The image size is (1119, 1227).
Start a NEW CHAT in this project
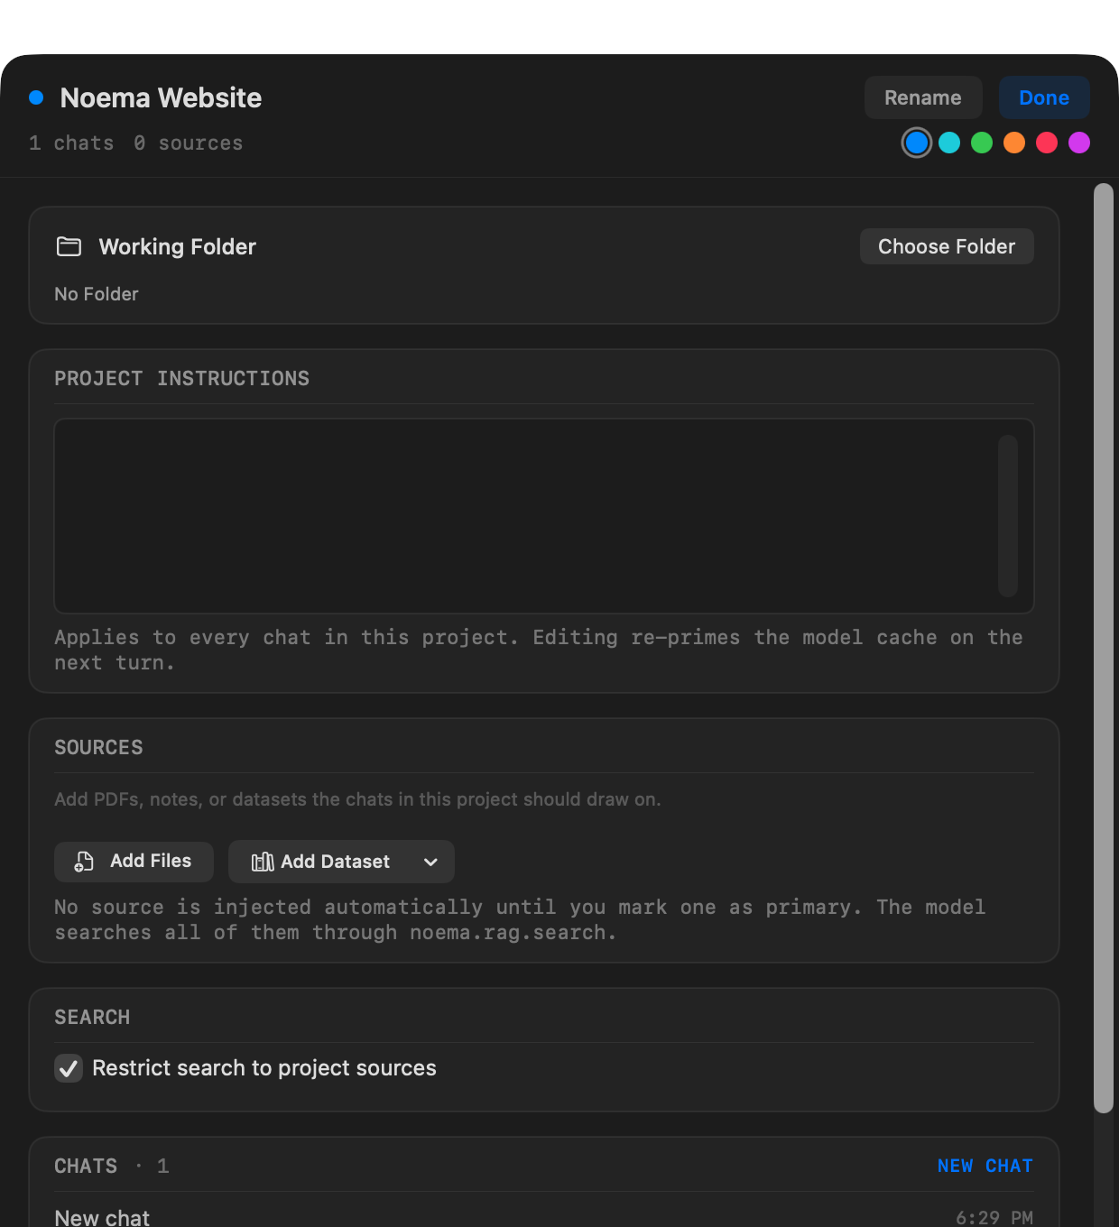pyautogui.click(x=985, y=1166)
